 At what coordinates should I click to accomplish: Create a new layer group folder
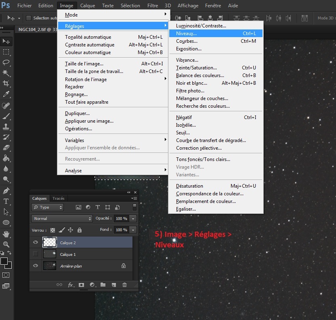tap(103, 284)
